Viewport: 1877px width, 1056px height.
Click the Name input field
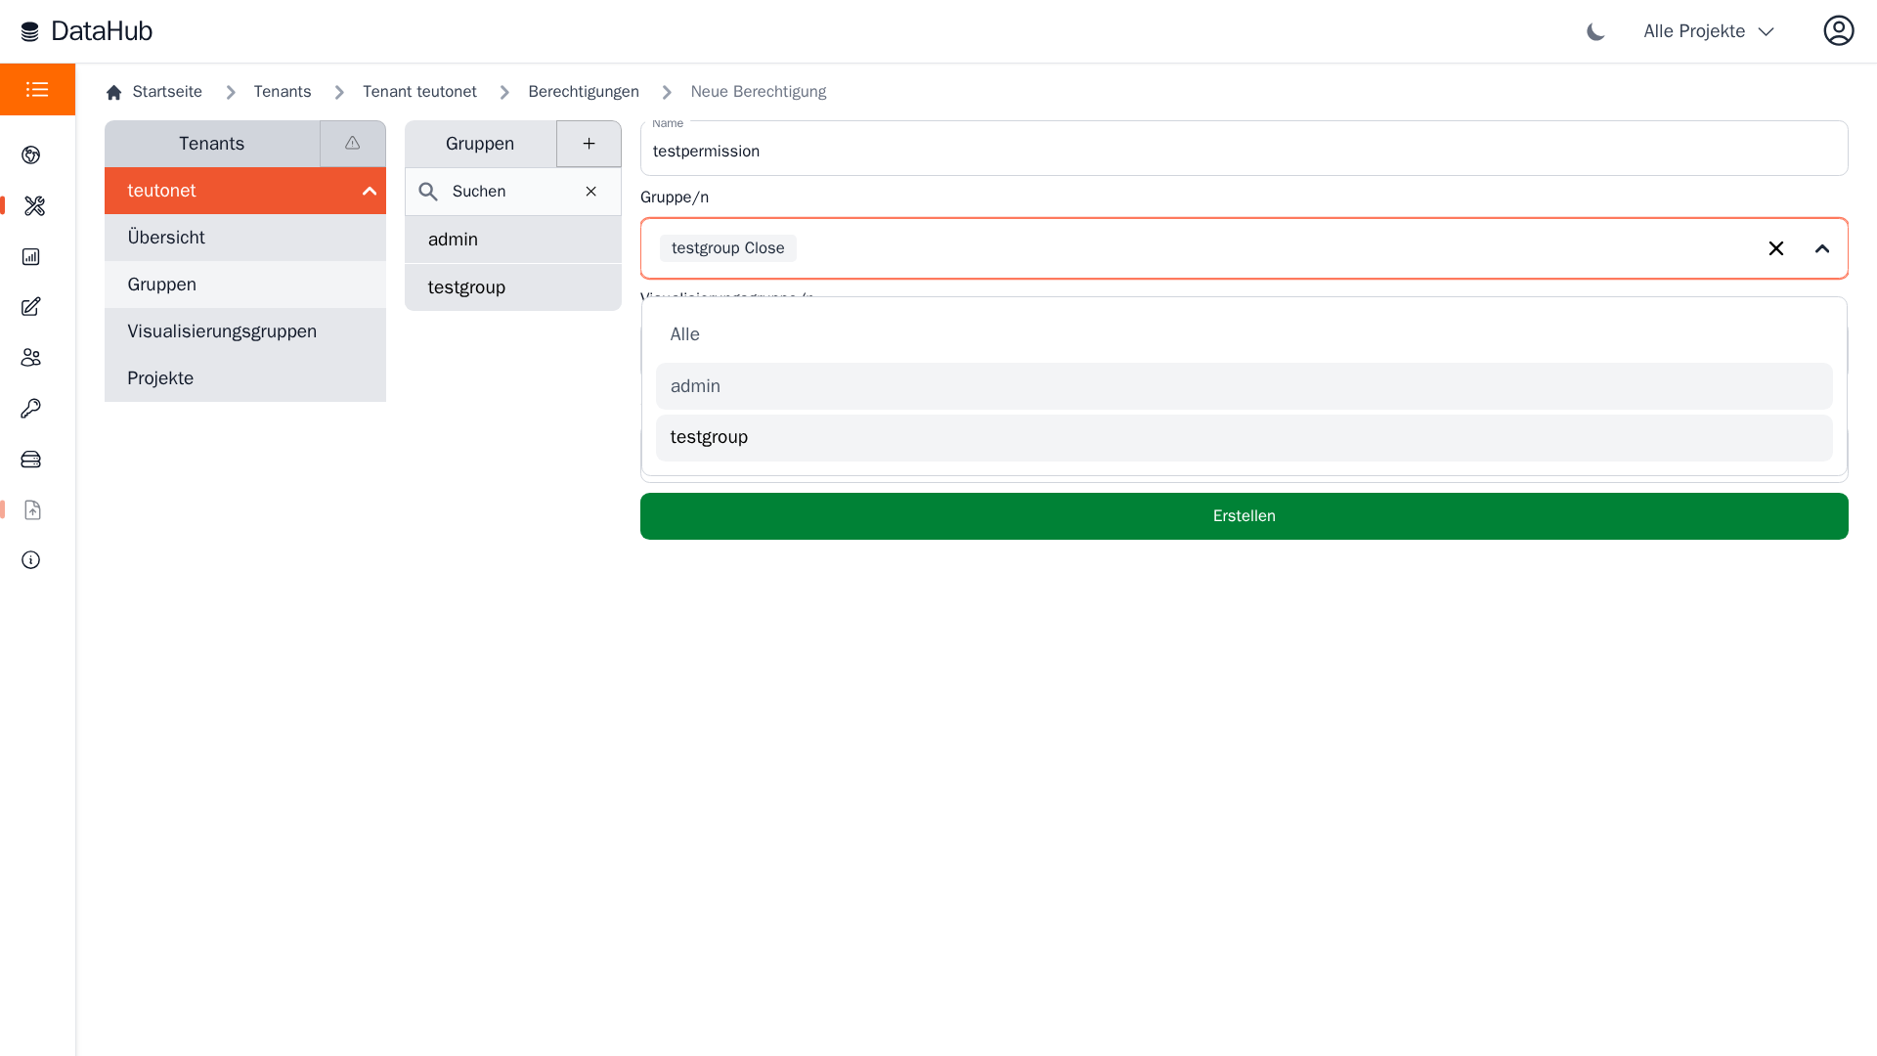[x=1244, y=152]
